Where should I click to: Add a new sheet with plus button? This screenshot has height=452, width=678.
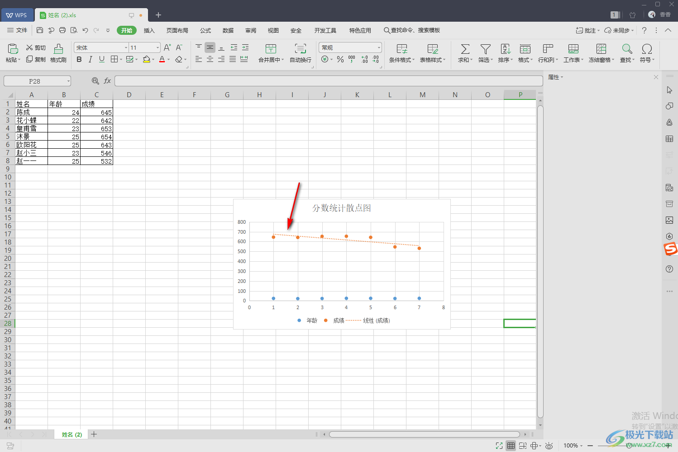(94, 434)
